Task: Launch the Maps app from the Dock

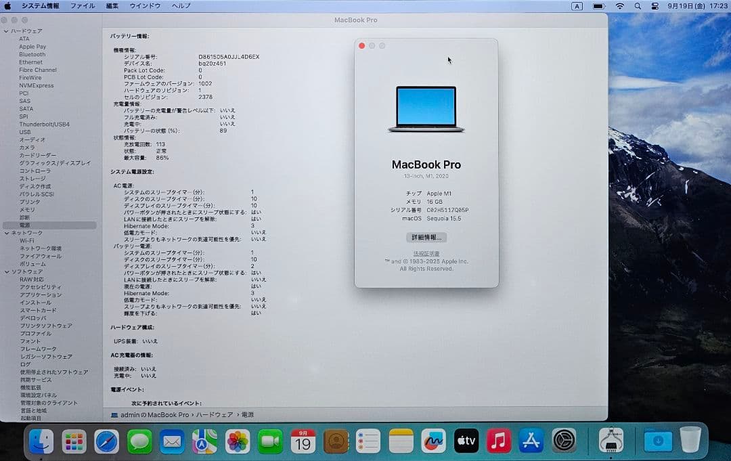Action: click(x=204, y=443)
